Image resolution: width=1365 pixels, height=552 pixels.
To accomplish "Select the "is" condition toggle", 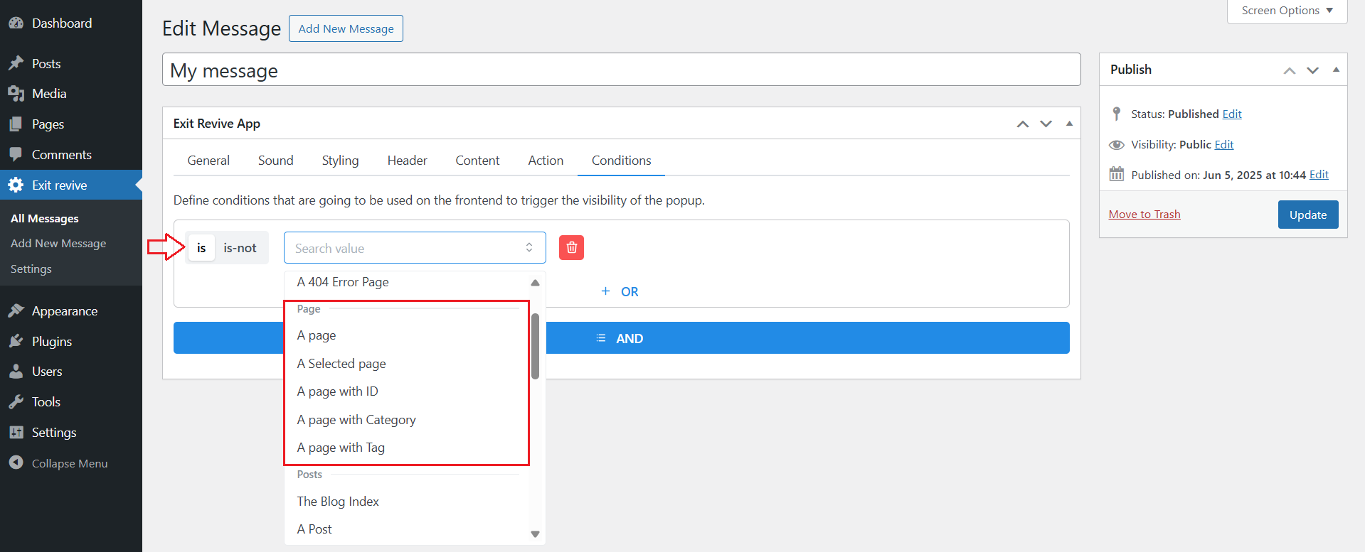I will tap(201, 248).
